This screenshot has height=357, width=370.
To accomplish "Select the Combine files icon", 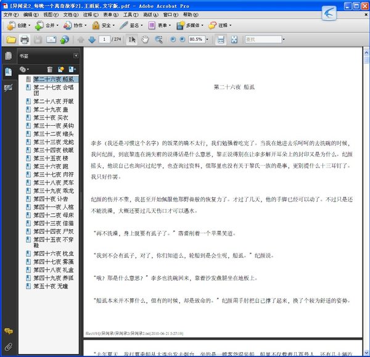I will point(39,25).
